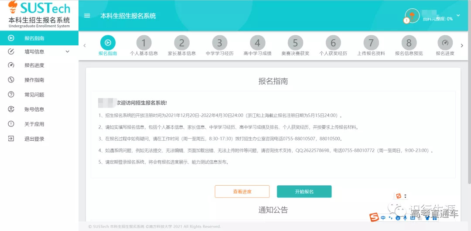Open 账号信息 in the sidebar
The height and width of the screenshot is (231, 471).
click(x=39, y=109)
